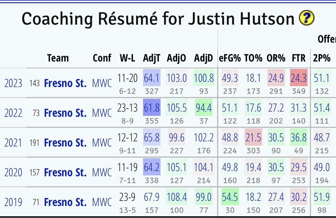Click the AdjT column header
336x218 pixels.
tap(152, 58)
